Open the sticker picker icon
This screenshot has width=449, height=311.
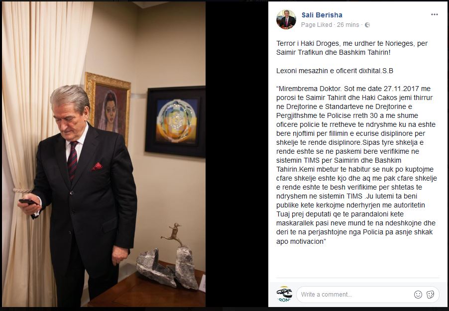coord(431,295)
